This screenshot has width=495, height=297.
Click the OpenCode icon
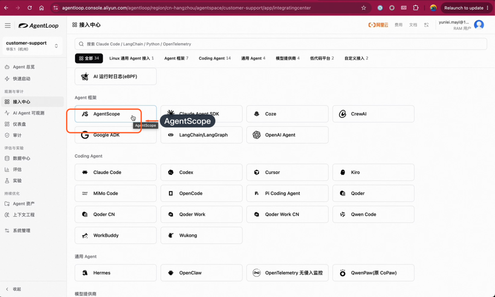pos(171,193)
